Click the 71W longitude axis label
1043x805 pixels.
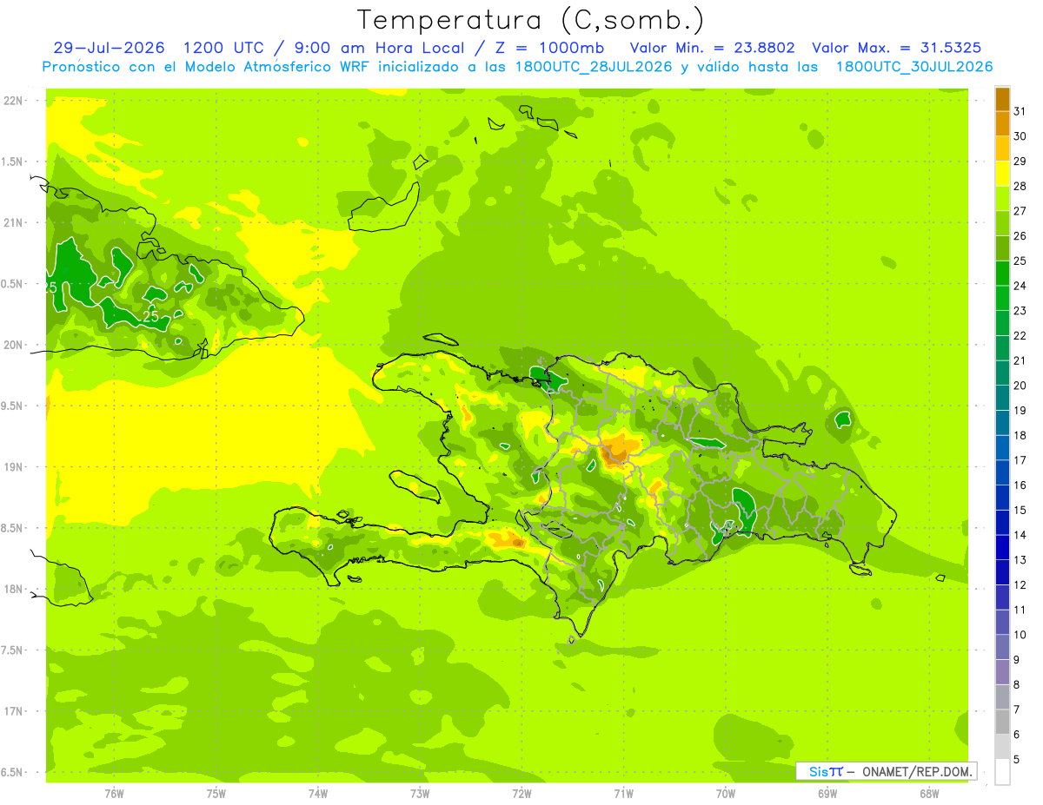[623, 793]
